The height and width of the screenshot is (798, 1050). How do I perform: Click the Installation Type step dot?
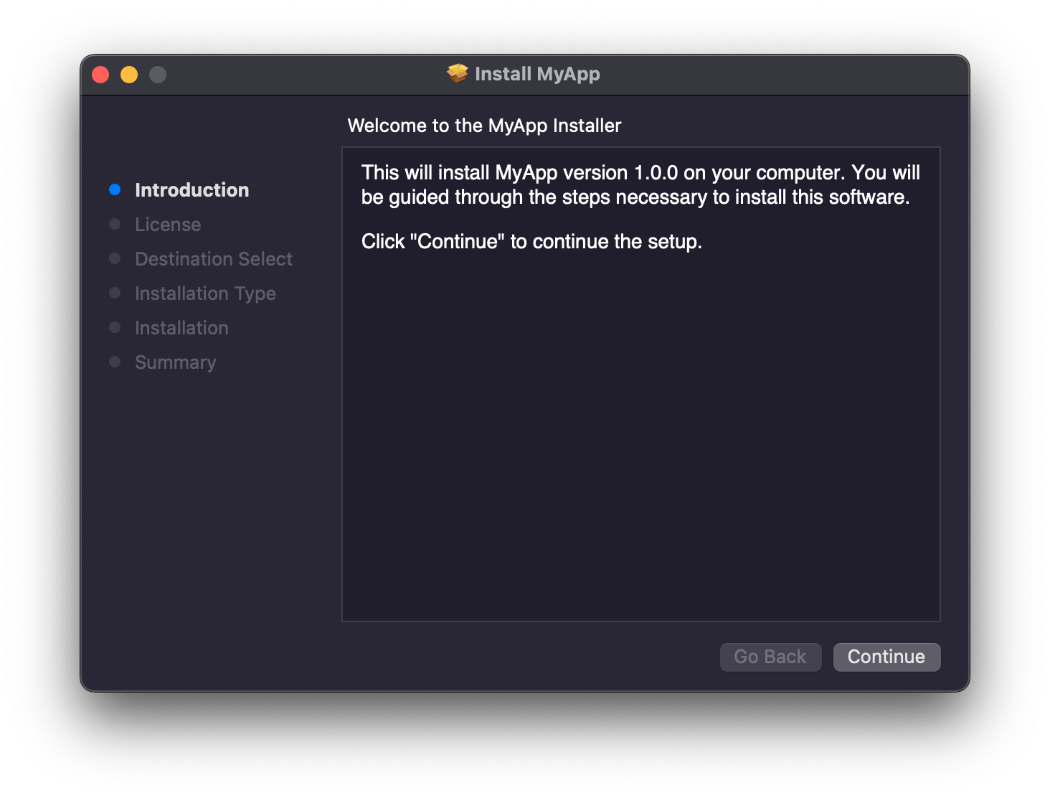click(x=115, y=292)
